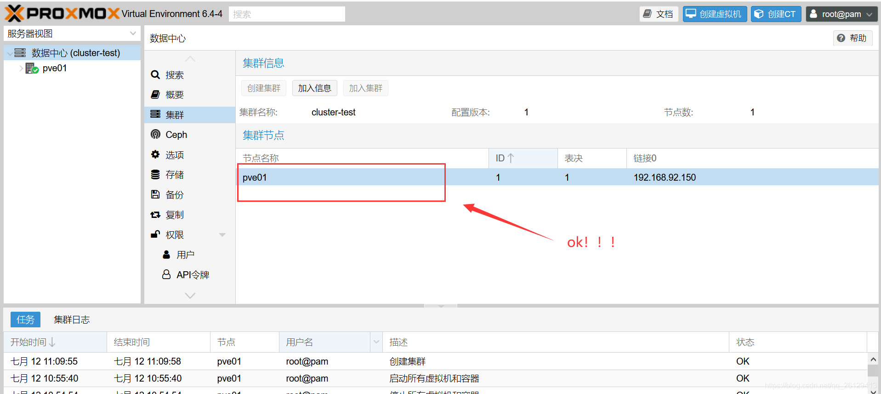Click the Create VM button

715,14
